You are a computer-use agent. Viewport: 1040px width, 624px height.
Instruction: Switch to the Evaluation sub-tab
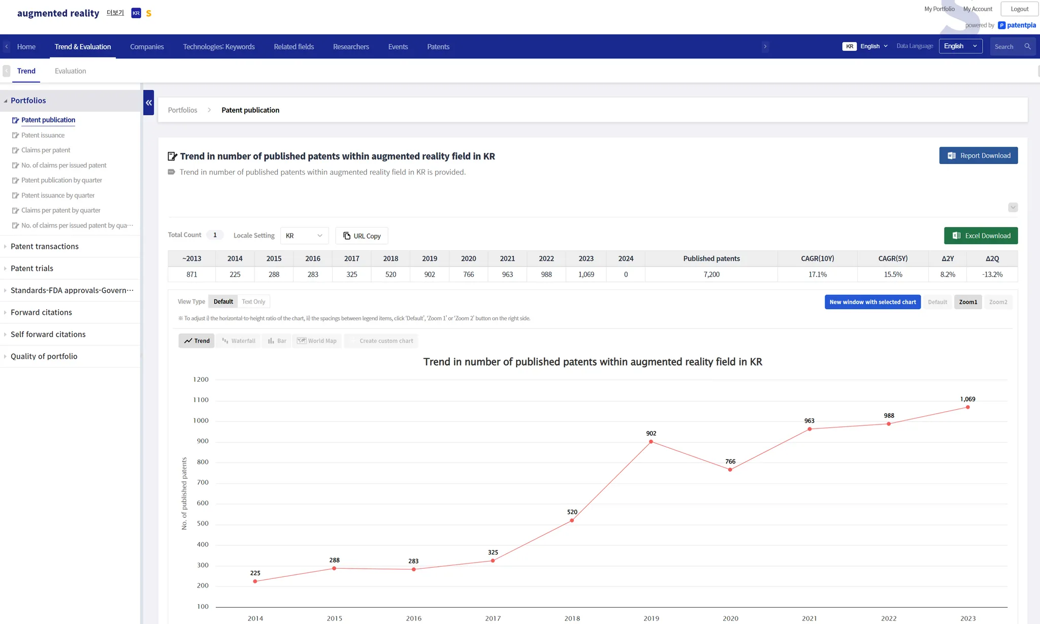(70, 71)
